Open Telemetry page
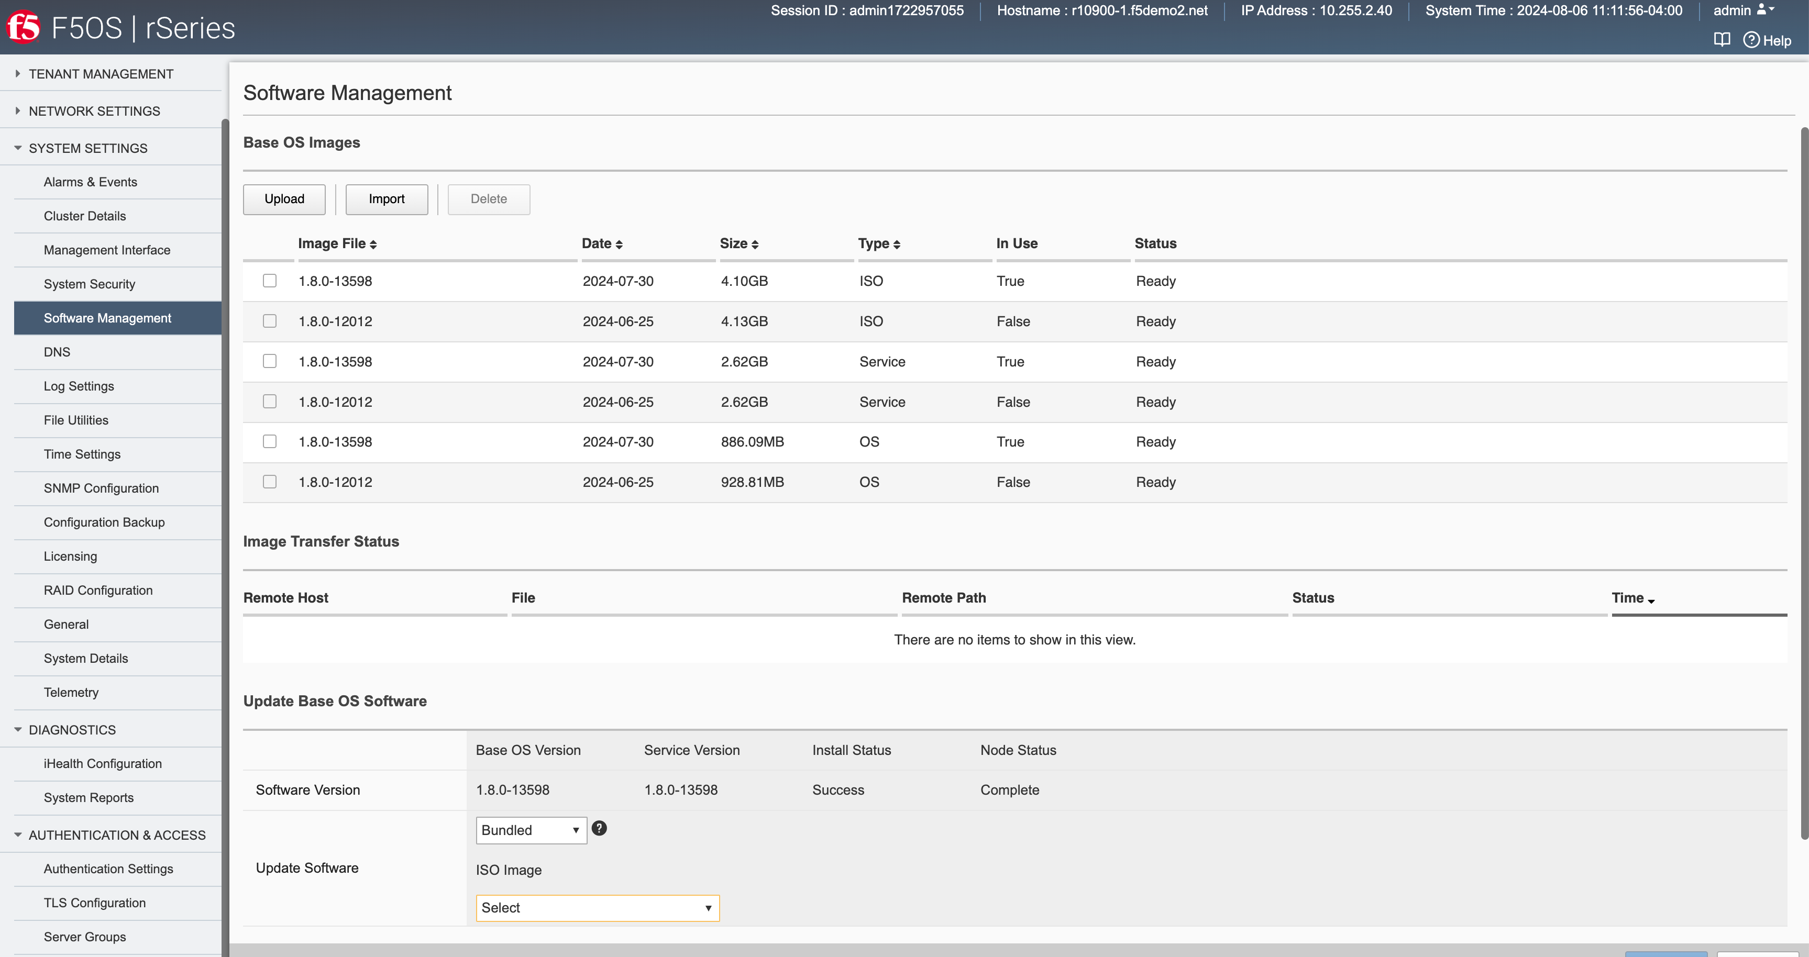 coord(118,692)
